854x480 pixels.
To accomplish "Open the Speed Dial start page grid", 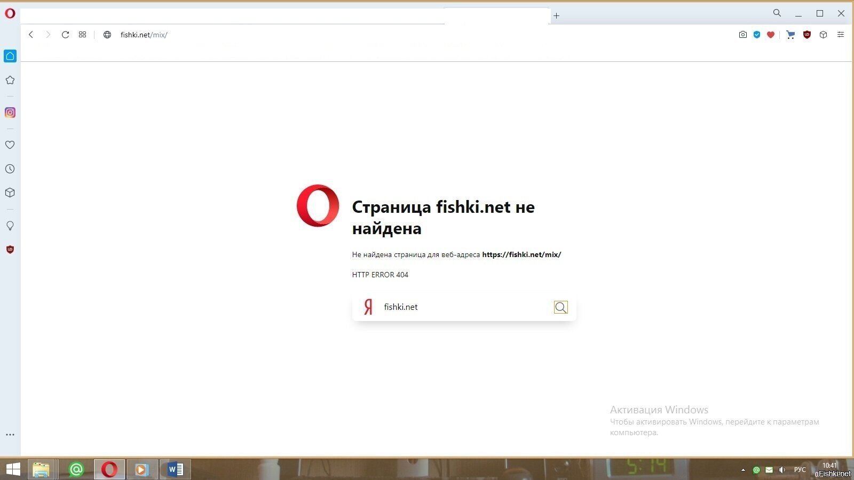I will coord(82,35).
